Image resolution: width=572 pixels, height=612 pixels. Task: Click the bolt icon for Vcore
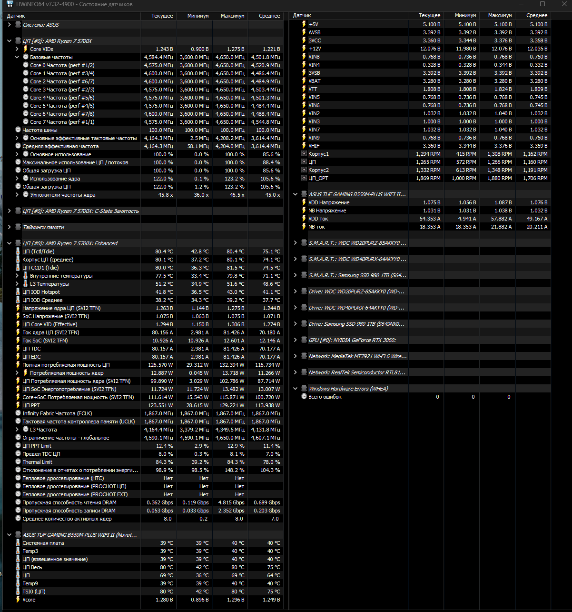[18, 600]
